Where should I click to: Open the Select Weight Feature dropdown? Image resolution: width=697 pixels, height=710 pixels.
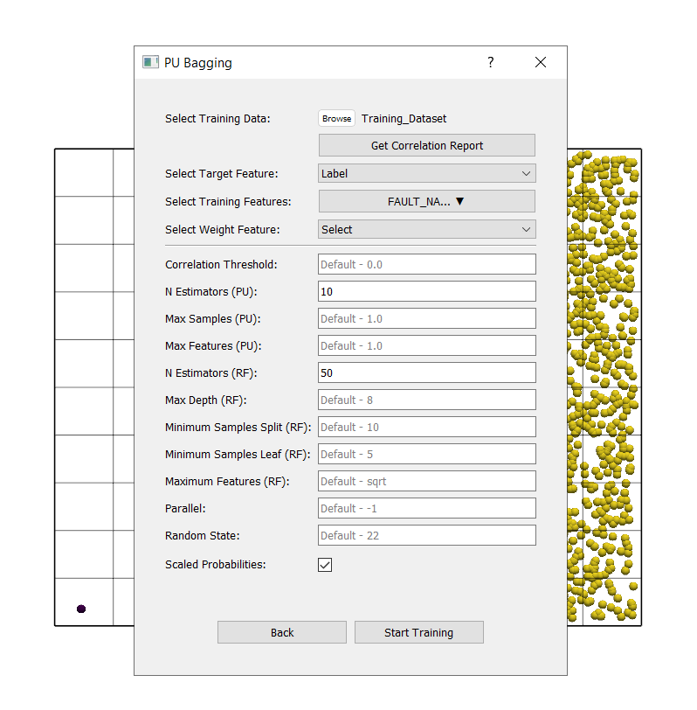(x=426, y=230)
